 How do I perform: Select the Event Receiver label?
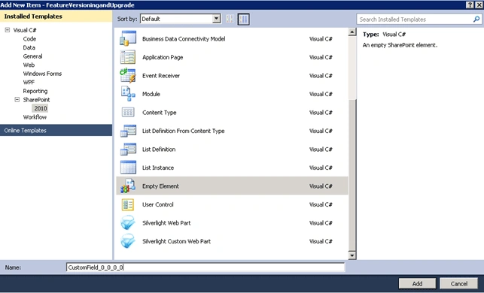pyautogui.click(x=161, y=76)
